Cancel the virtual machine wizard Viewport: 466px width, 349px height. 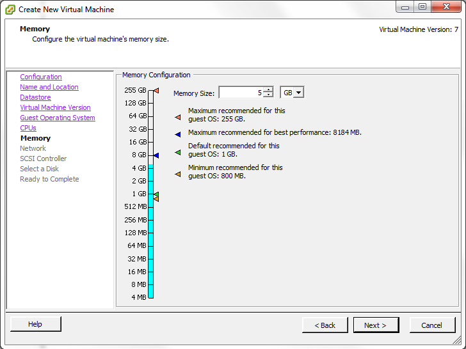pos(432,325)
